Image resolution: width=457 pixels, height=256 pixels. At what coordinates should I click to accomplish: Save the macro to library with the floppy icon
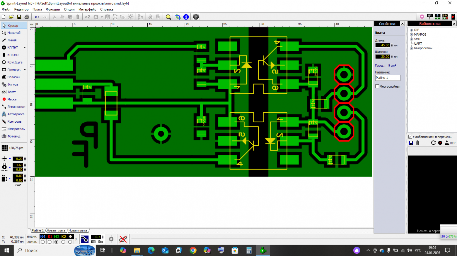coord(411,143)
